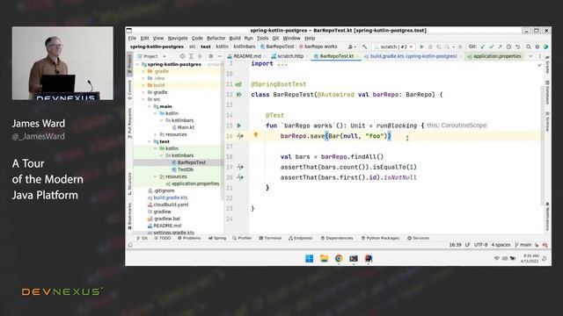
Task: Click main branch in status bar
Action: (x=523, y=245)
